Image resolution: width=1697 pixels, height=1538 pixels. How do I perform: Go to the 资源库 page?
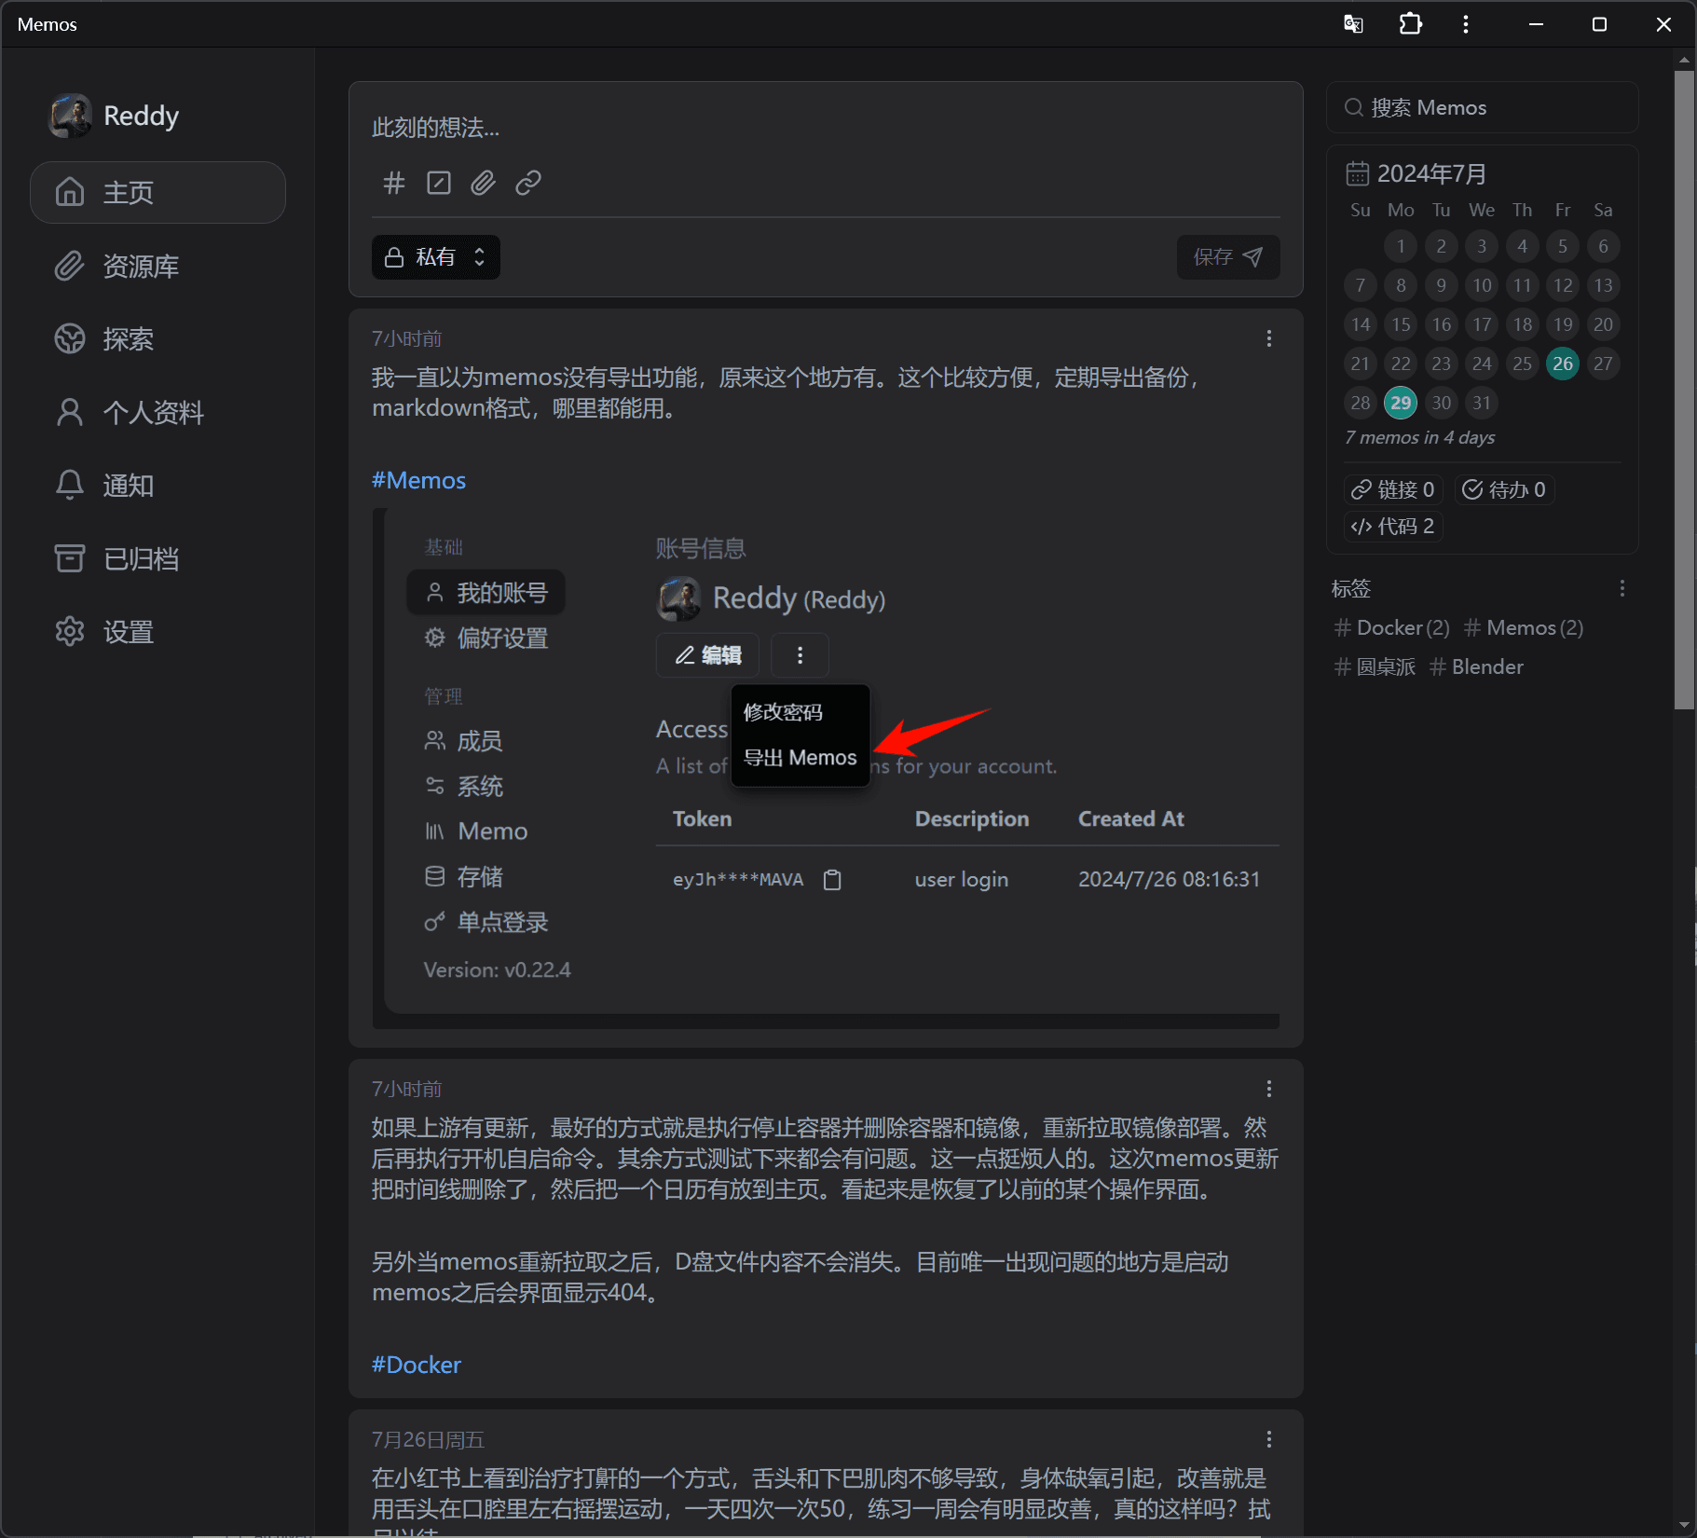tap(140, 267)
